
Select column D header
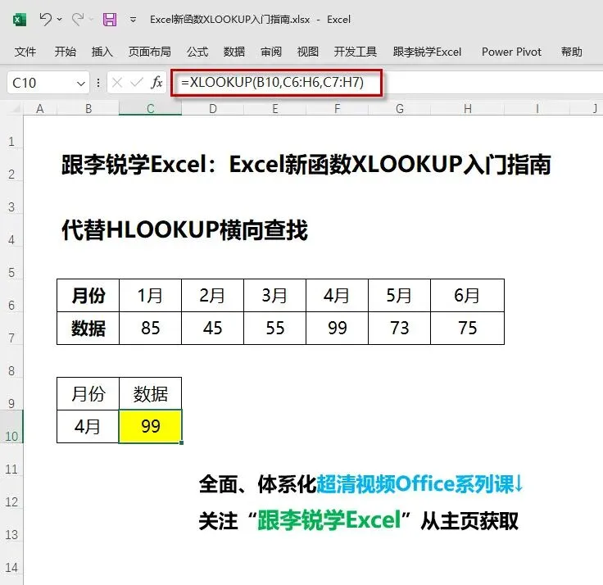[x=213, y=109]
